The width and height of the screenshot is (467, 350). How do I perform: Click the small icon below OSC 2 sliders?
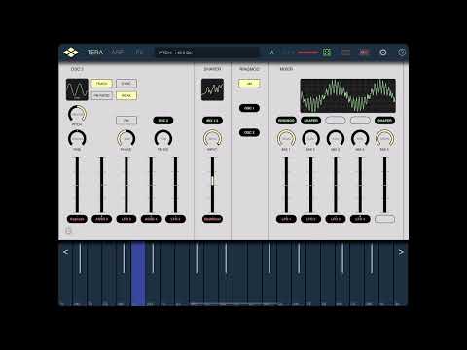click(x=68, y=231)
